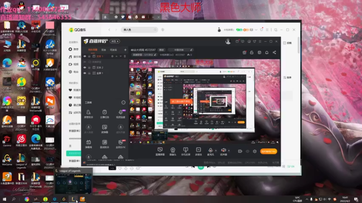
Task: Move 文本 1 layer up with arrow
Action: click(x=117, y=56)
